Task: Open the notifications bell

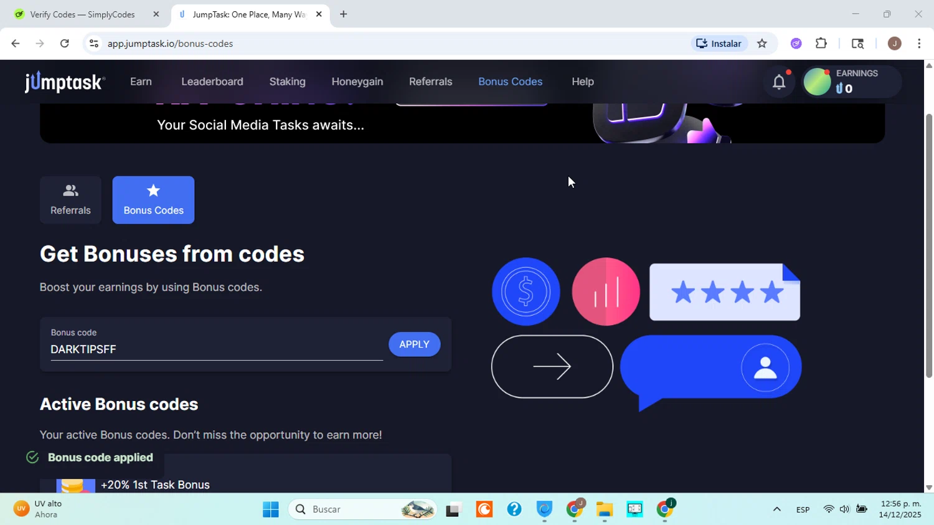Action: 779,82
